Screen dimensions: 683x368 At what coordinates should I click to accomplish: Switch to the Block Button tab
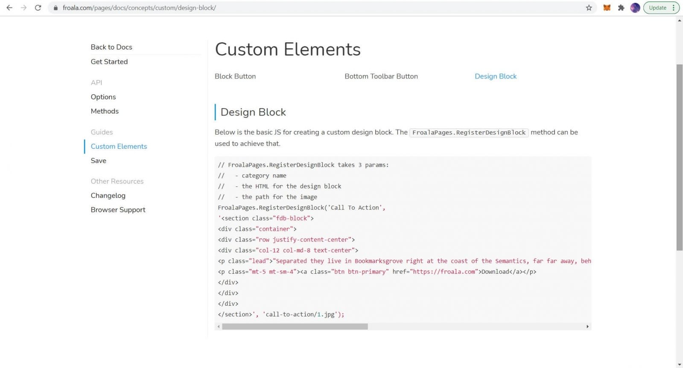(235, 76)
